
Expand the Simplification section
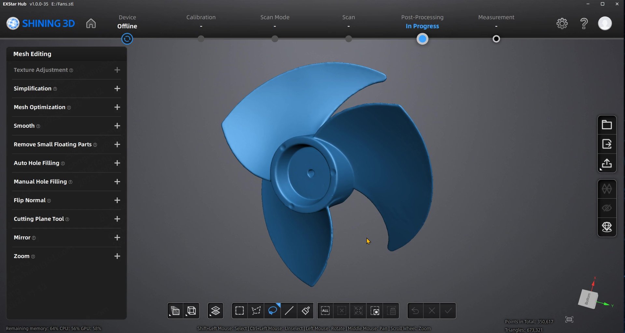coord(117,88)
